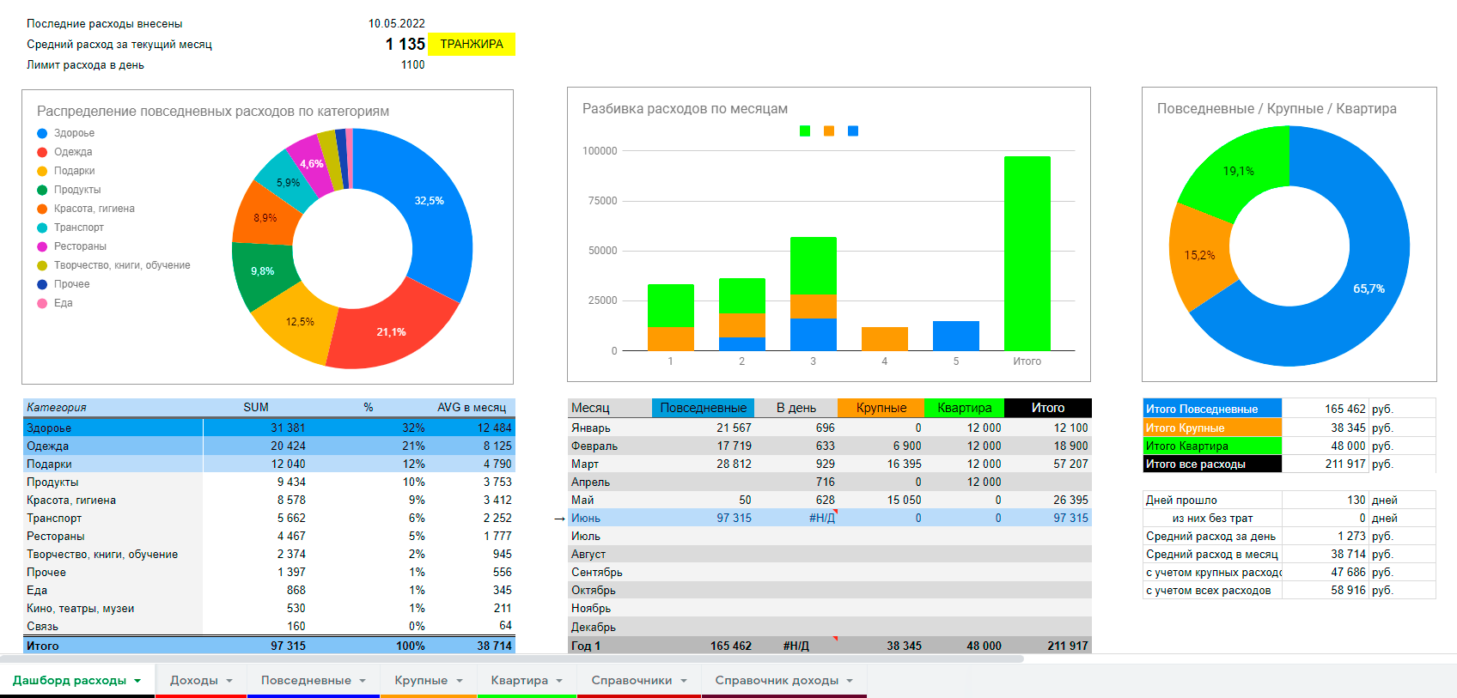The image size is (1457, 698).
Task: Select the Категория header cell
Action: 112,407
